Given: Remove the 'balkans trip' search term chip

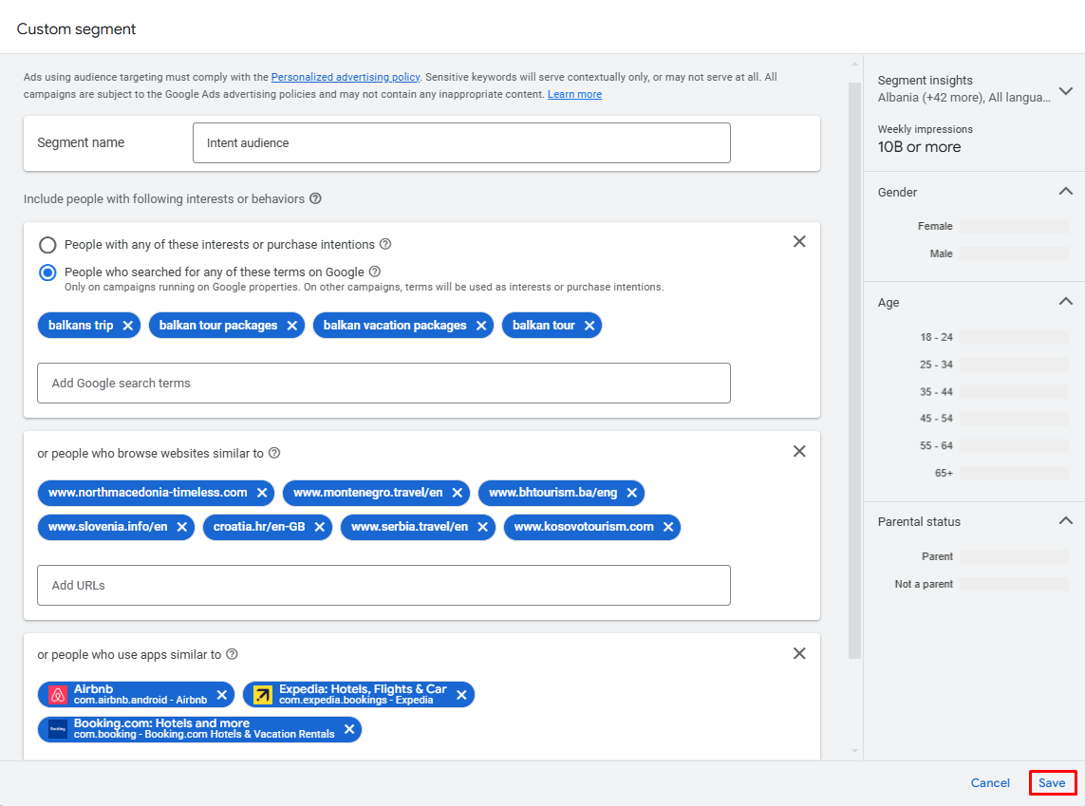Looking at the screenshot, I should coord(128,326).
